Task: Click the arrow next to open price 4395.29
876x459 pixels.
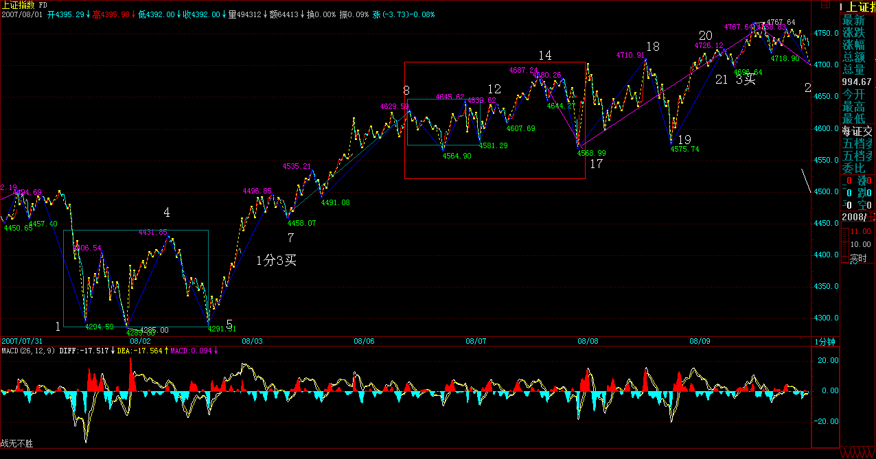Action: tap(89, 14)
